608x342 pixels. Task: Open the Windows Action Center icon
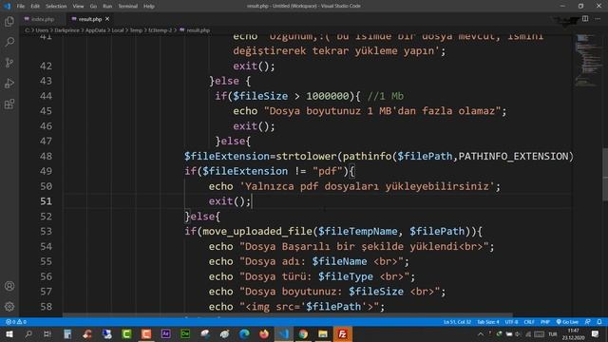[596, 333]
